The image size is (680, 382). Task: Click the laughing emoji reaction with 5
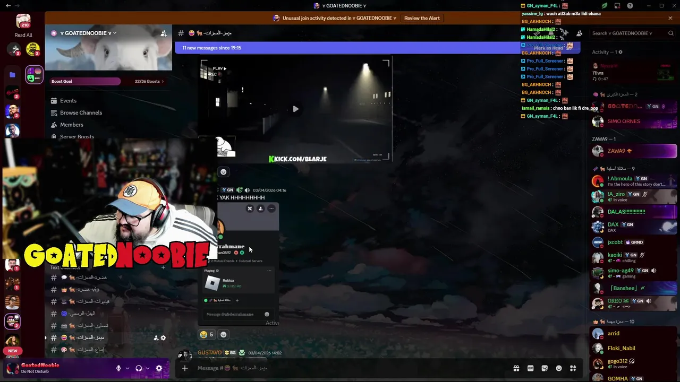click(x=207, y=334)
